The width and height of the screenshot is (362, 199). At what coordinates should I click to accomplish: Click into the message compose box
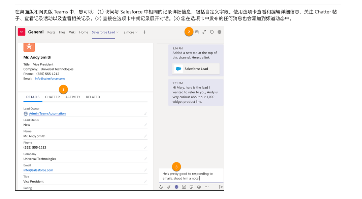pos(191,176)
